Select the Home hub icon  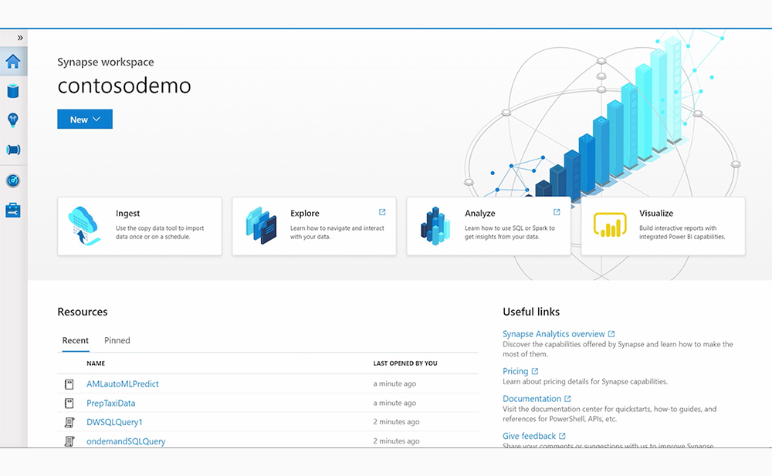click(12, 61)
